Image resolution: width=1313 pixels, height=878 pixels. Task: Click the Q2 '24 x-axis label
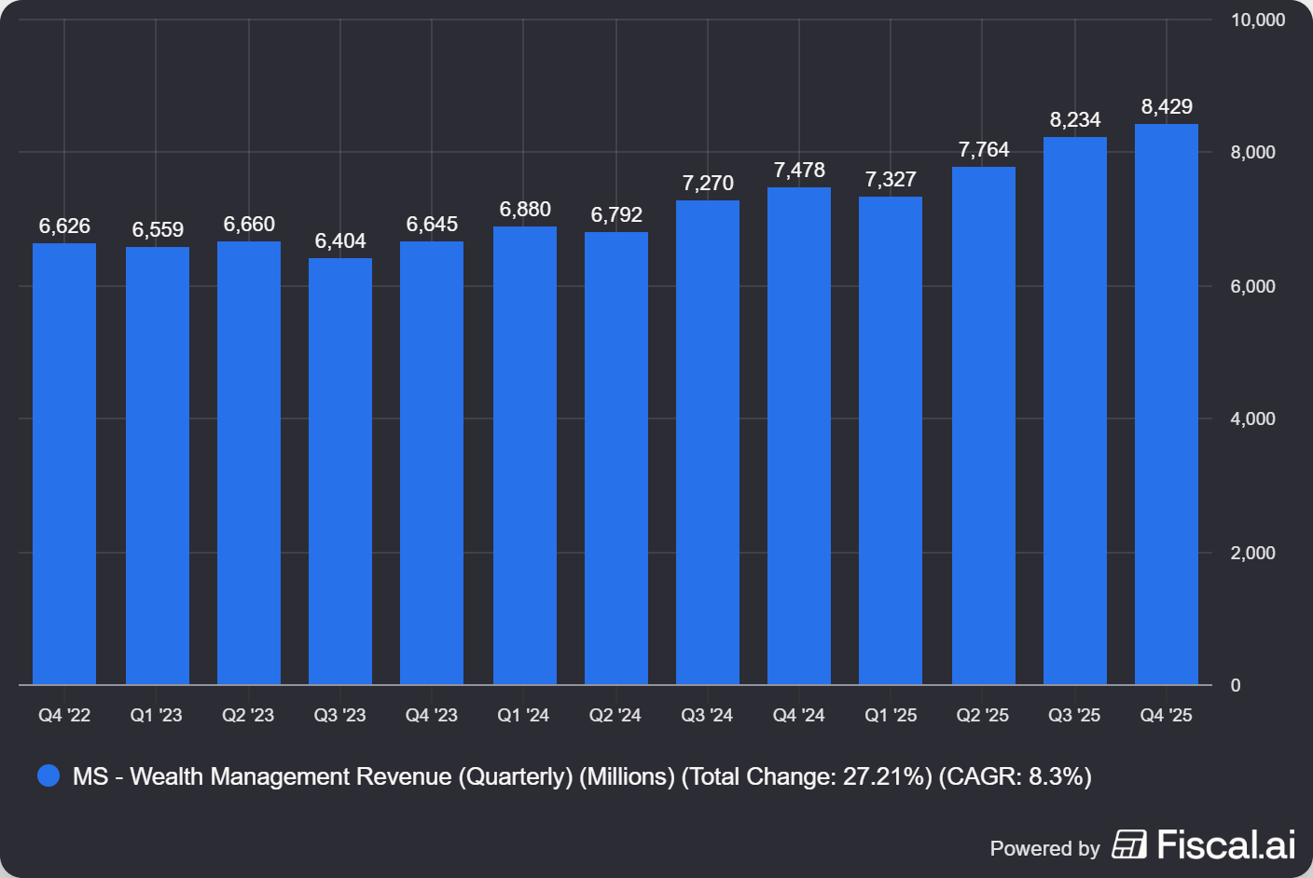pos(615,715)
